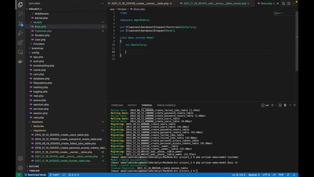Open terminal launch profile dropdown arrow

(275, 105)
